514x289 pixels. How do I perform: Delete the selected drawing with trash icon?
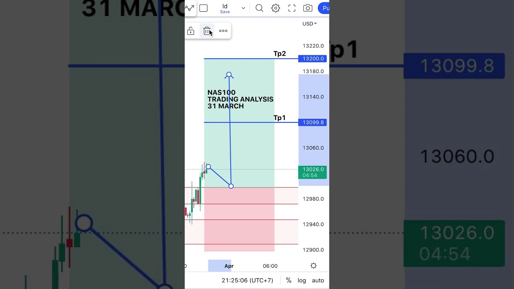pos(207,31)
